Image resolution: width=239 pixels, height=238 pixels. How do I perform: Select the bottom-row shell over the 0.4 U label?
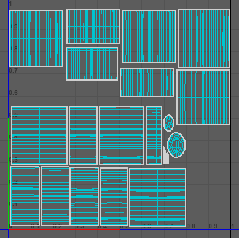[114, 197]
